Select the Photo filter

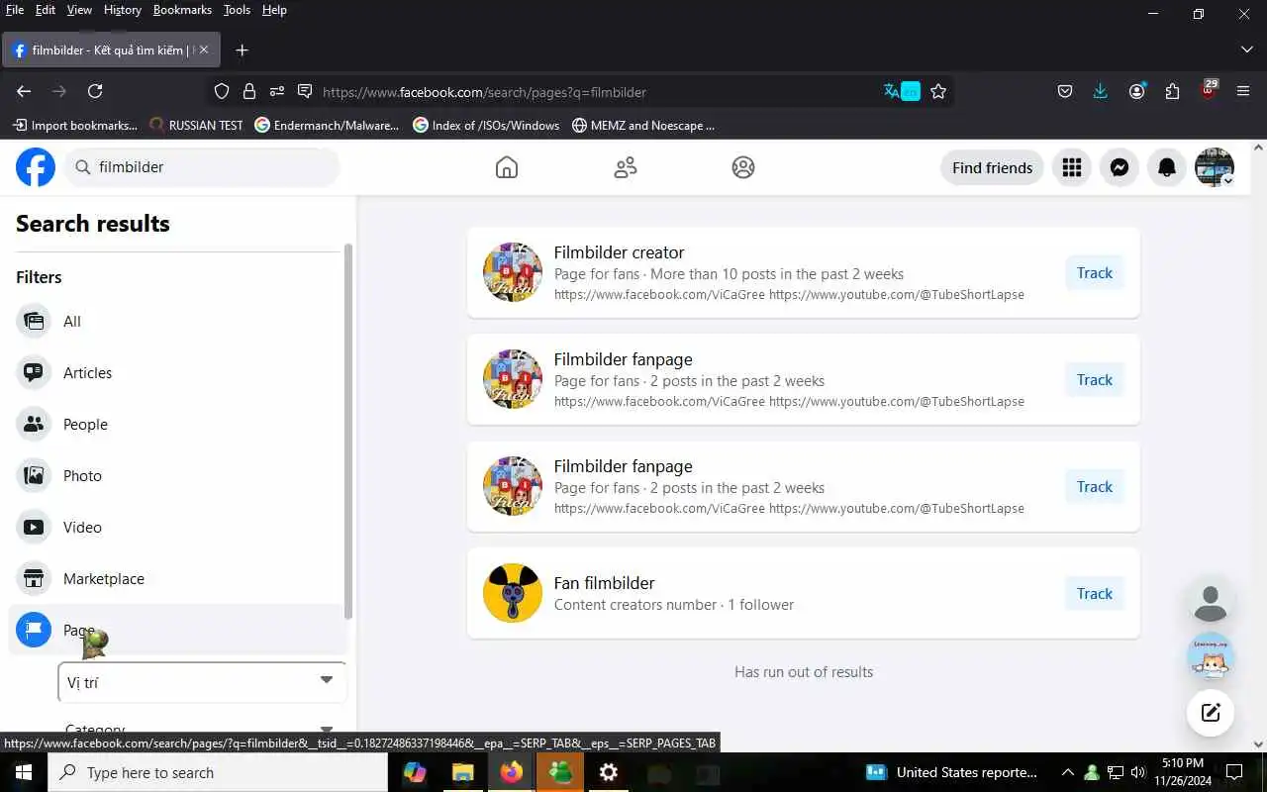[178, 475]
